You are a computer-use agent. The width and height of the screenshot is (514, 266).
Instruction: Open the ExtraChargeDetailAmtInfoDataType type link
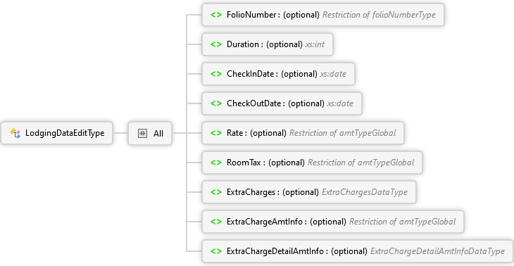437,251
